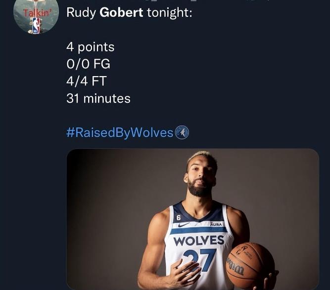Open the Talkin' profile avatar

pyautogui.click(x=36, y=16)
